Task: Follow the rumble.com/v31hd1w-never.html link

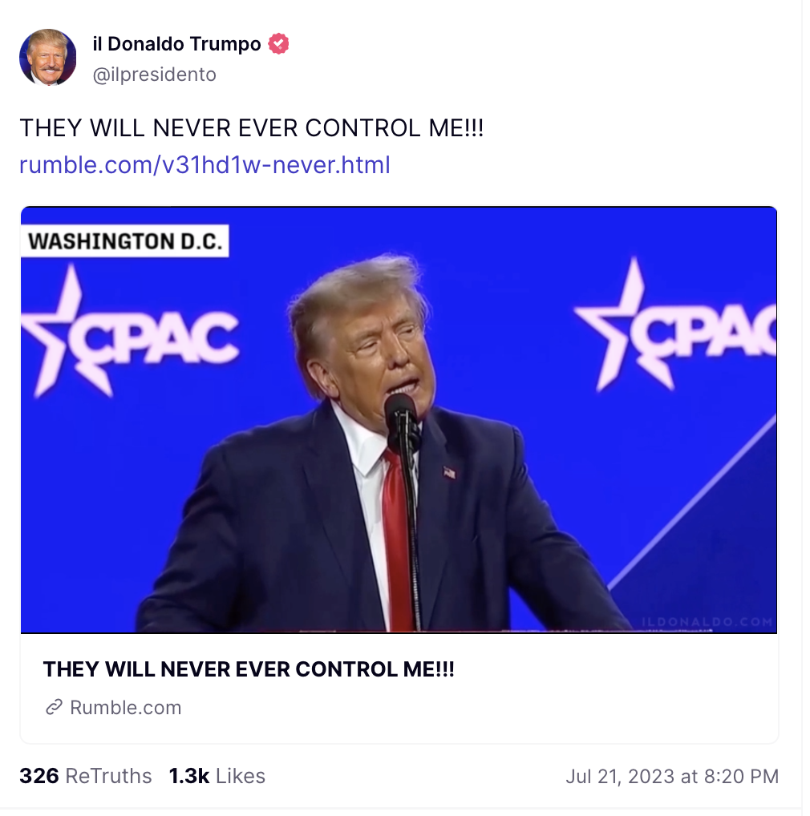Action: pyautogui.click(x=205, y=165)
